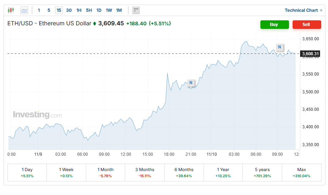This screenshot has width=328, height=195.
Task: Select the 1 minute interval
Action: coord(39,10)
